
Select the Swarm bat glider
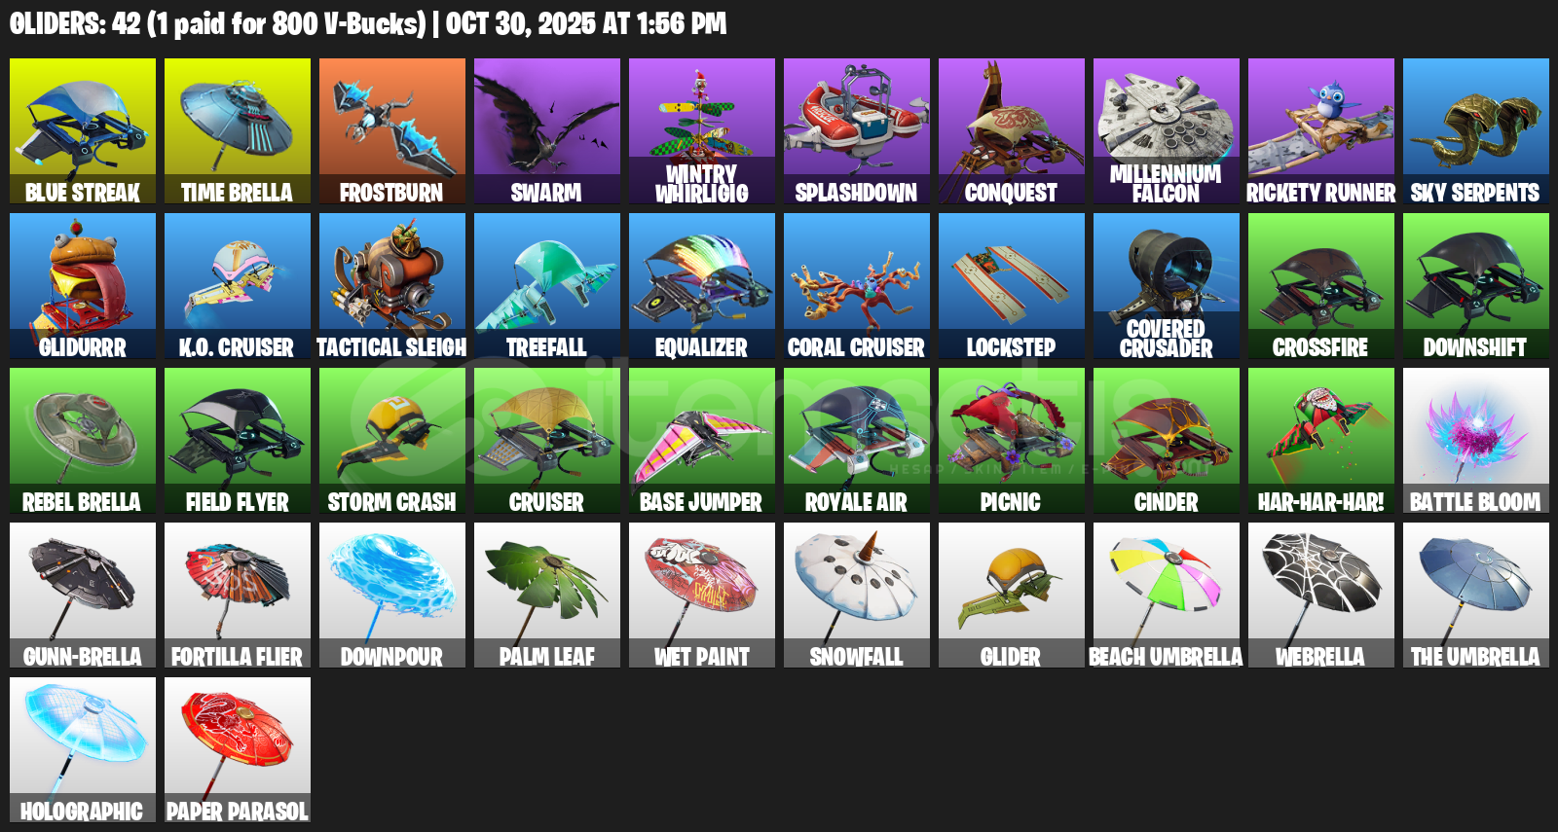547,131
